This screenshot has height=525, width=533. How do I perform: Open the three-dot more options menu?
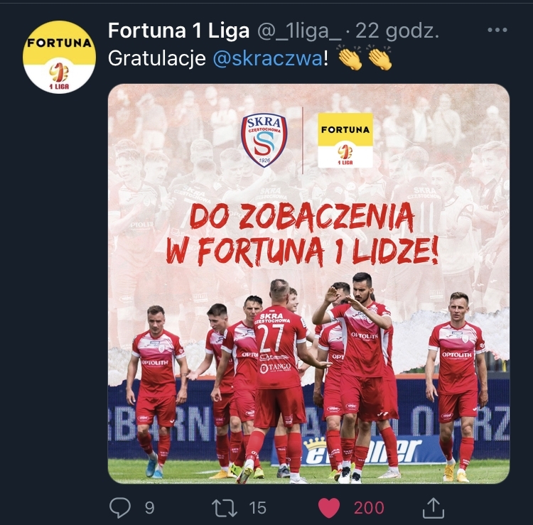pyautogui.click(x=497, y=31)
